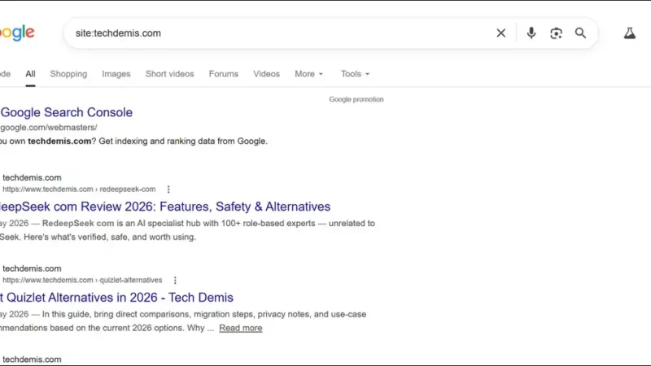Go to Google homepage via the logo
Image resolution: width=651 pixels, height=366 pixels.
pyautogui.click(x=17, y=33)
